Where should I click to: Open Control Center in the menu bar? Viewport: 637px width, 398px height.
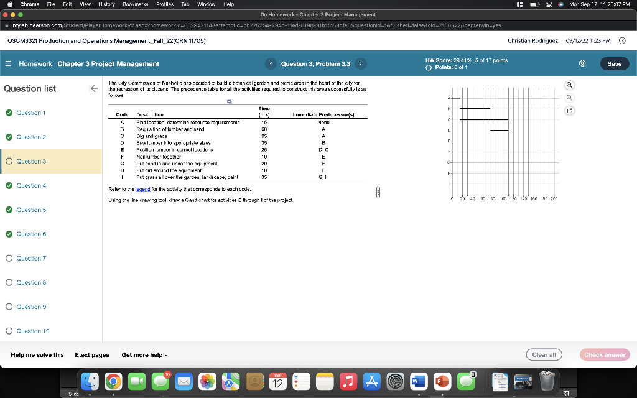549,4
